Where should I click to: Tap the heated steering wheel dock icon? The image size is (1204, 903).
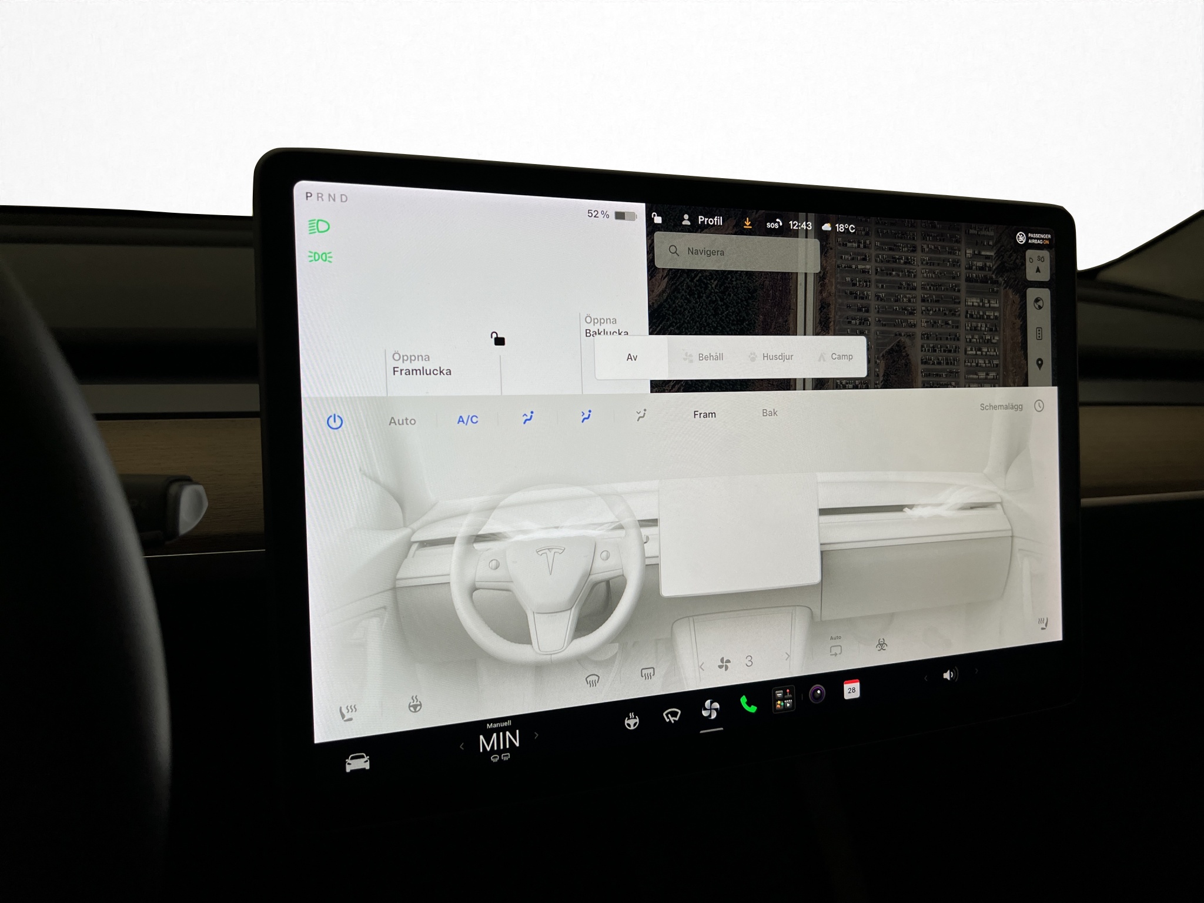tap(632, 721)
